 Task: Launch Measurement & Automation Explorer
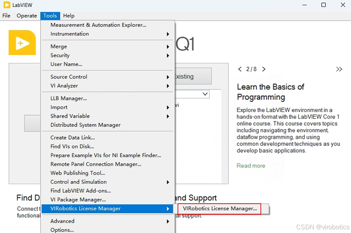pyautogui.click(x=108, y=25)
